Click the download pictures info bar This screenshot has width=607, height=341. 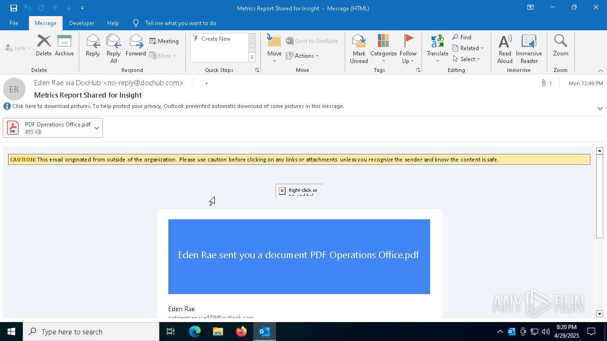click(x=178, y=106)
